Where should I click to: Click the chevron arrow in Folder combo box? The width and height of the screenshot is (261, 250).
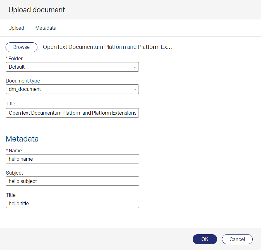[135, 67]
